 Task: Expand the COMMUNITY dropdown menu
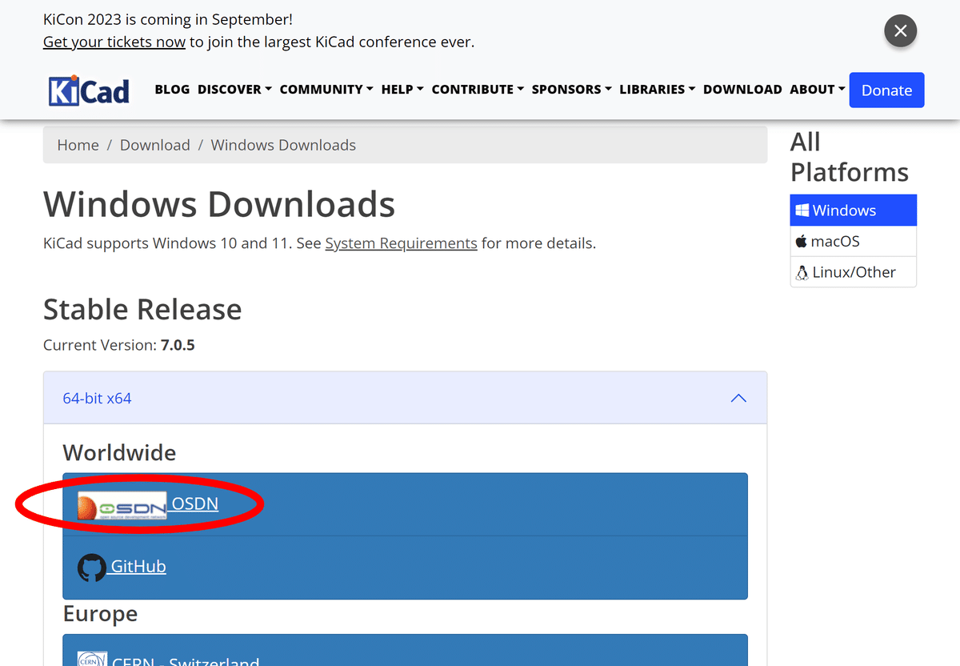pos(326,90)
